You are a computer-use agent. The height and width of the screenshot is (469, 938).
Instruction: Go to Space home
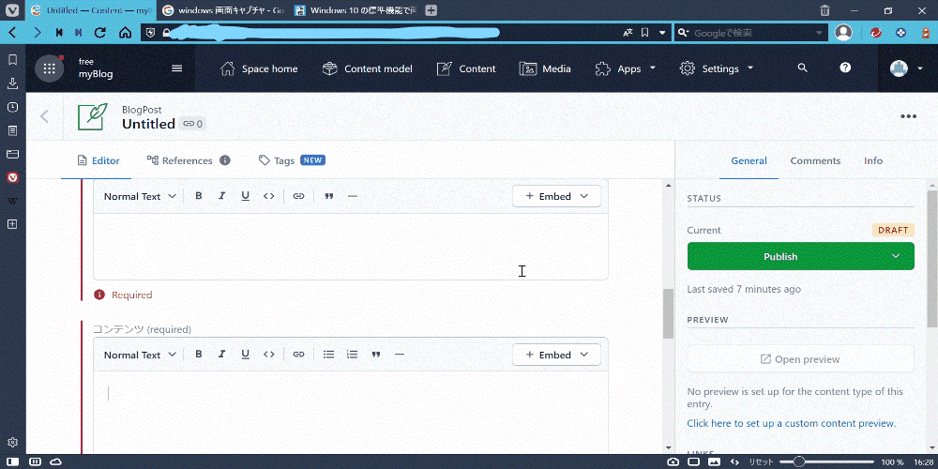[x=259, y=68]
